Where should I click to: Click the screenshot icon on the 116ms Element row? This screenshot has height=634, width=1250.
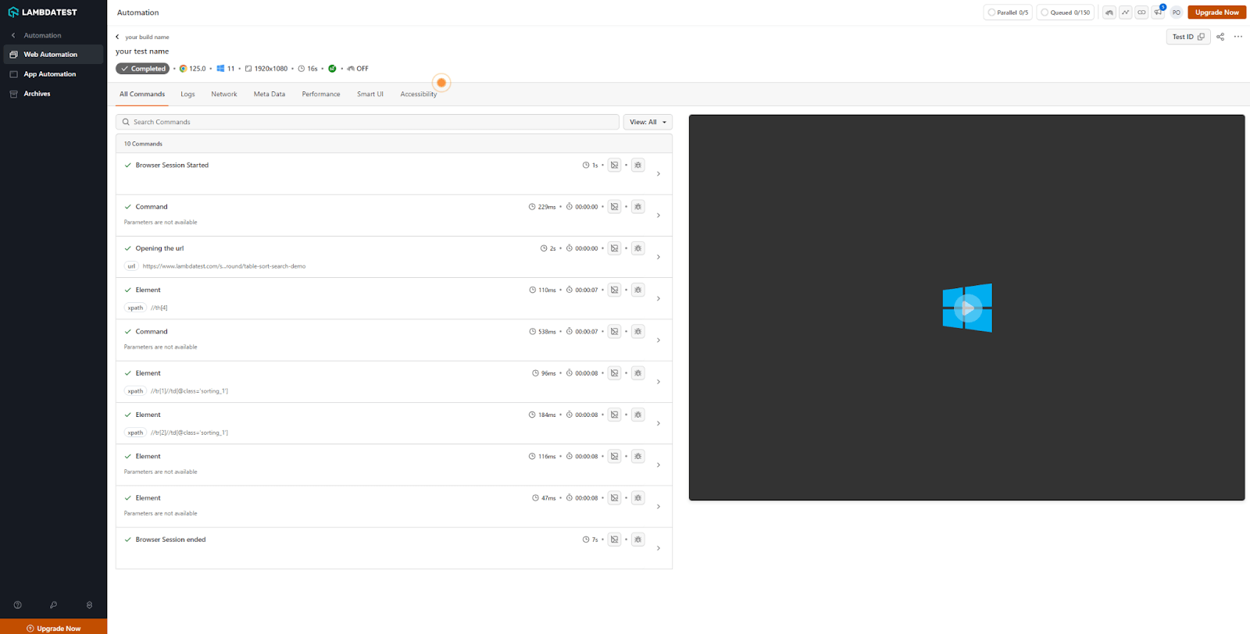pos(615,456)
